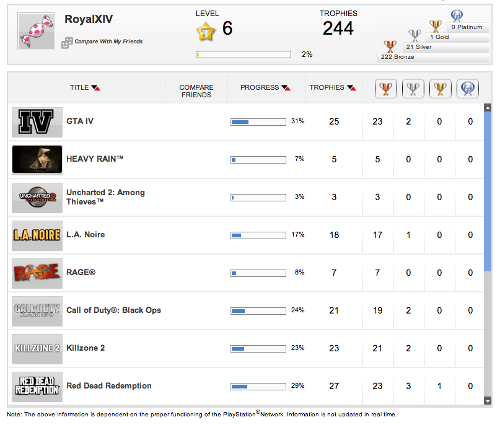The height and width of the screenshot is (430, 500).
Task: Open the Red Dead Redemption game thumbnail
Action: point(37,387)
